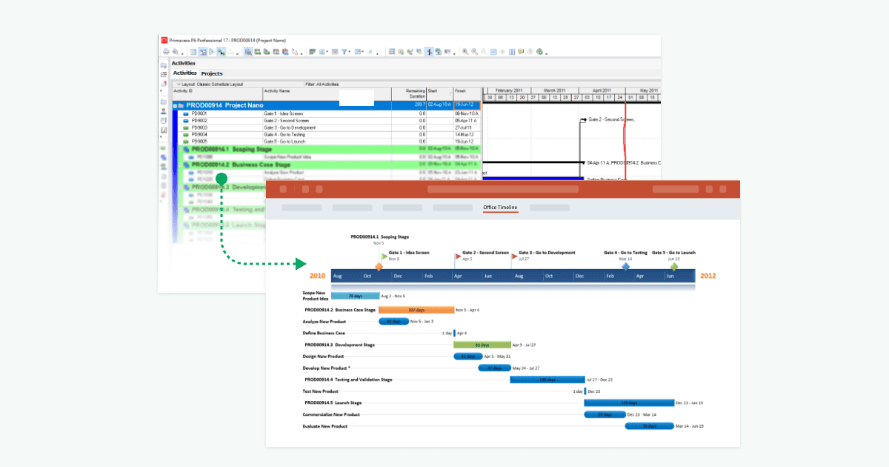Select the Gantt Chart view icon
Screen dimensions: 889x467
point(203,52)
